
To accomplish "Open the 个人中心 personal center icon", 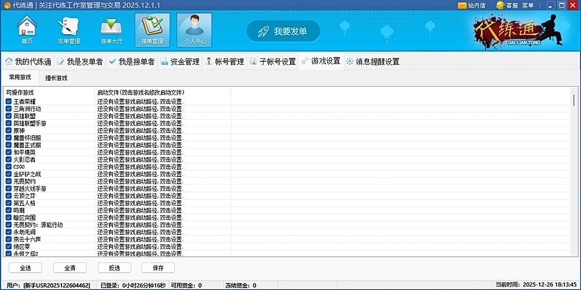I will pyautogui.click(x=194, y=30).
